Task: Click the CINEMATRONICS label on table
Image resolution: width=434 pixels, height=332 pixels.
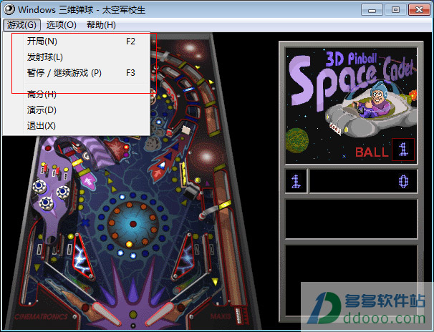Action: (x=41, y=316)
